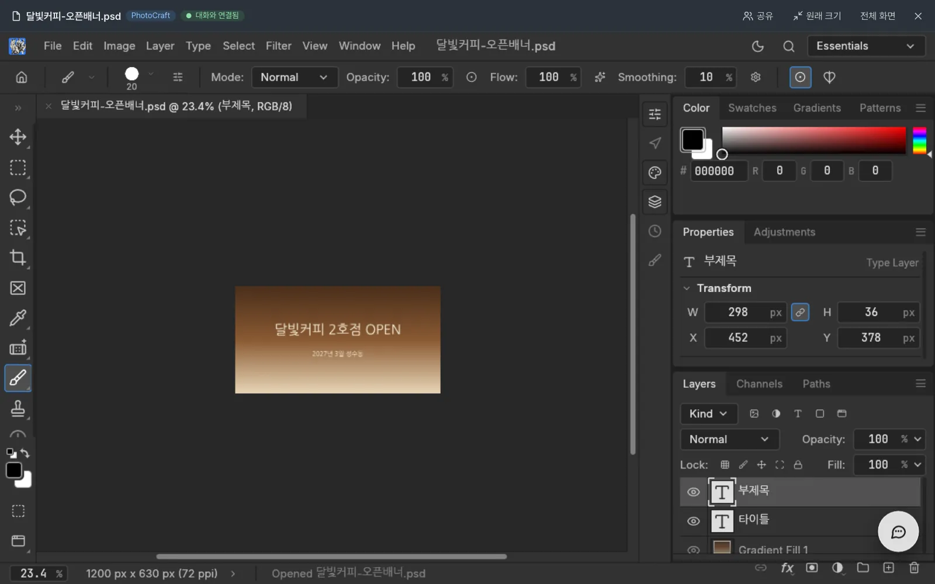This screenshot has height=584, width=935.
Task: Click the rainbow hue slider strip
Action: click(920, 141)
